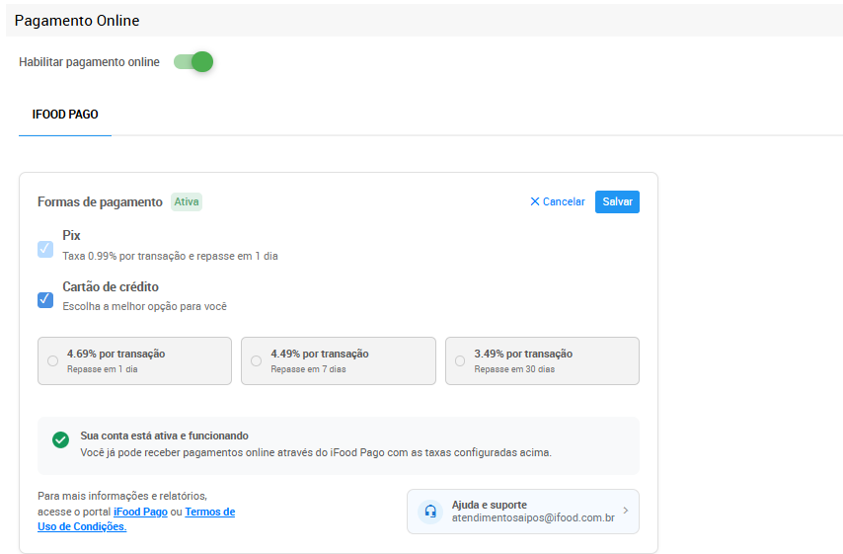This screenshot has height=554, width=843.
Task: Open the iFood Pago portal link
Action: (140, 512)
